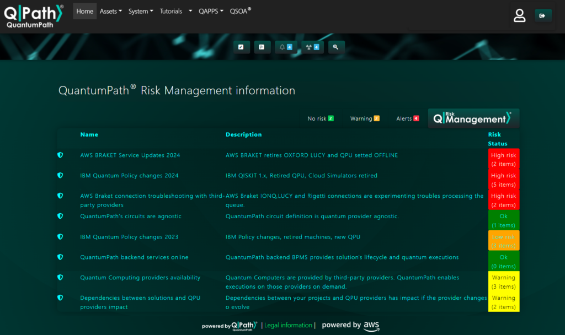
Task: Open the Gantt chart icon button
Action: coord(262,47)
